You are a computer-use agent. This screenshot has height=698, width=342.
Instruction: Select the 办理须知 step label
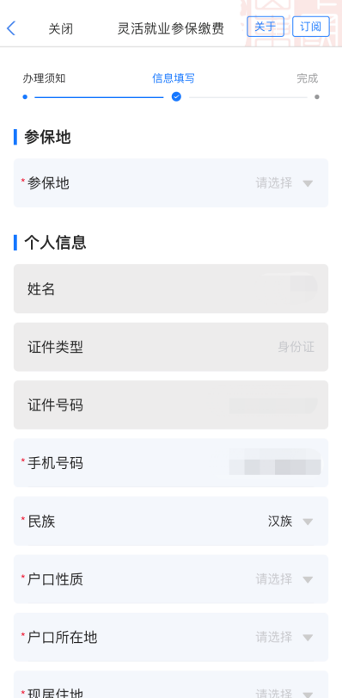(44, 79)
